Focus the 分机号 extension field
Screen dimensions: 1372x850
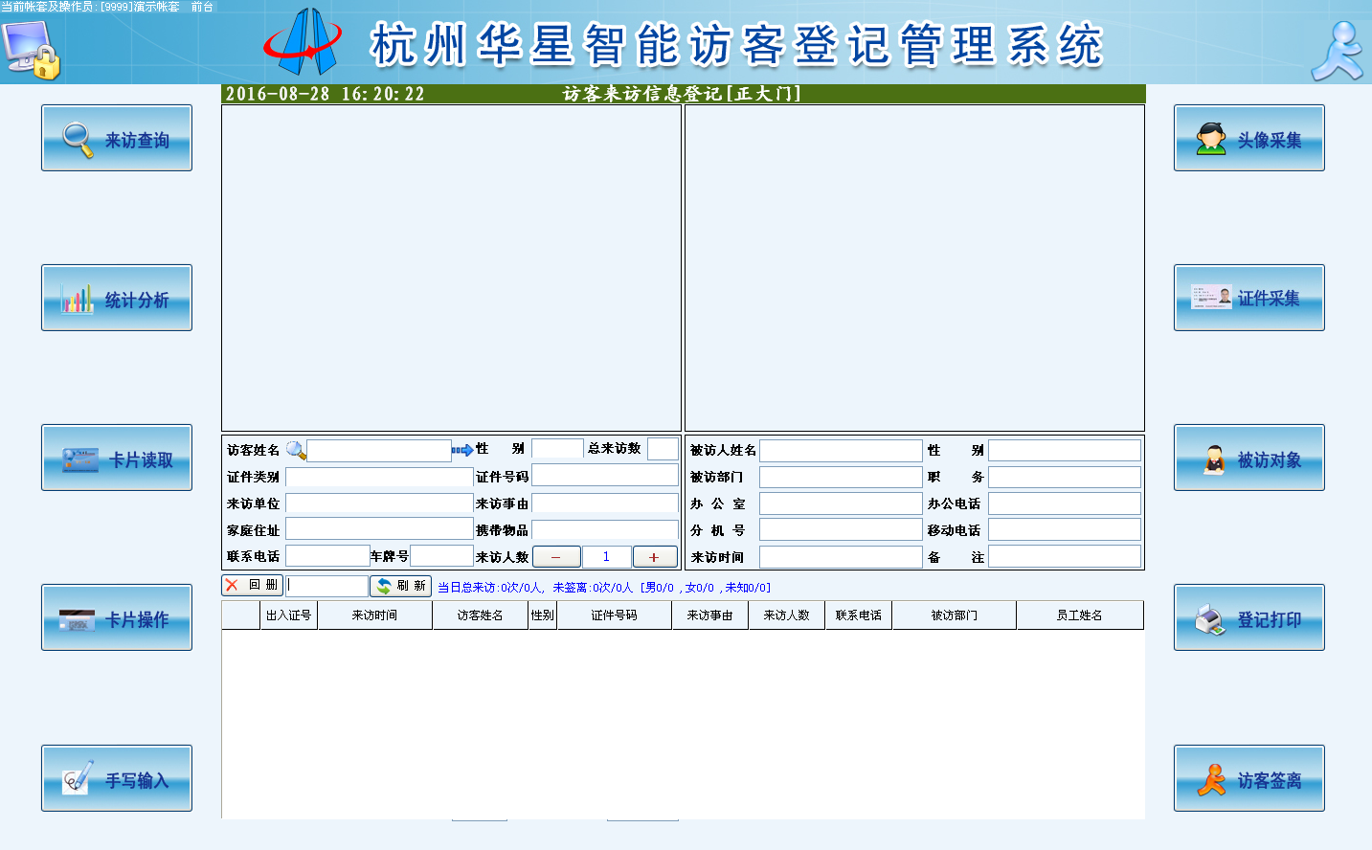click(841, 529)
